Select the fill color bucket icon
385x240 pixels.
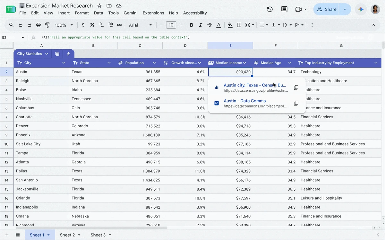(x=230, y=25)
